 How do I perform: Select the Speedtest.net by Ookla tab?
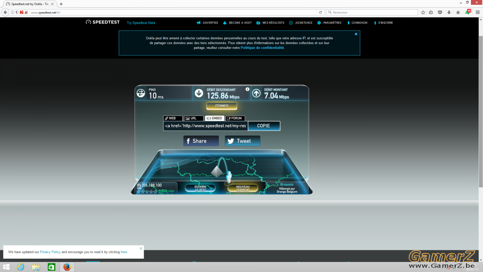pos(29,4)
